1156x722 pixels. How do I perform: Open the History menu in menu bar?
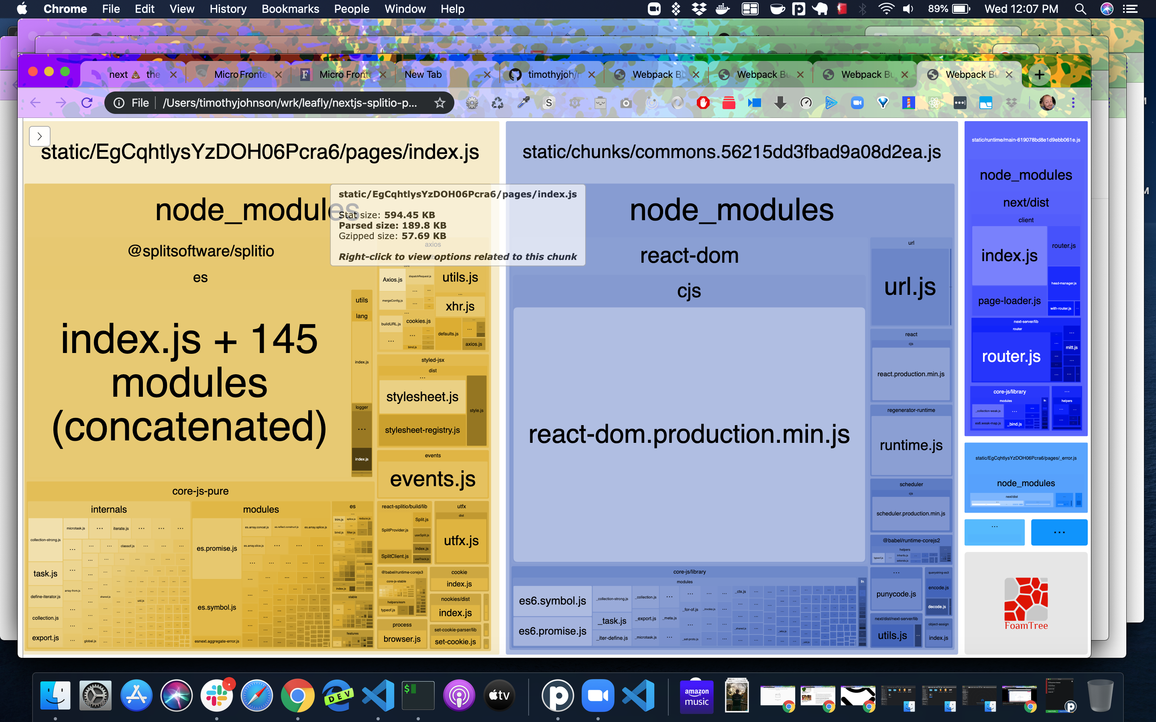pyautogui.click(x=227, y=9)
